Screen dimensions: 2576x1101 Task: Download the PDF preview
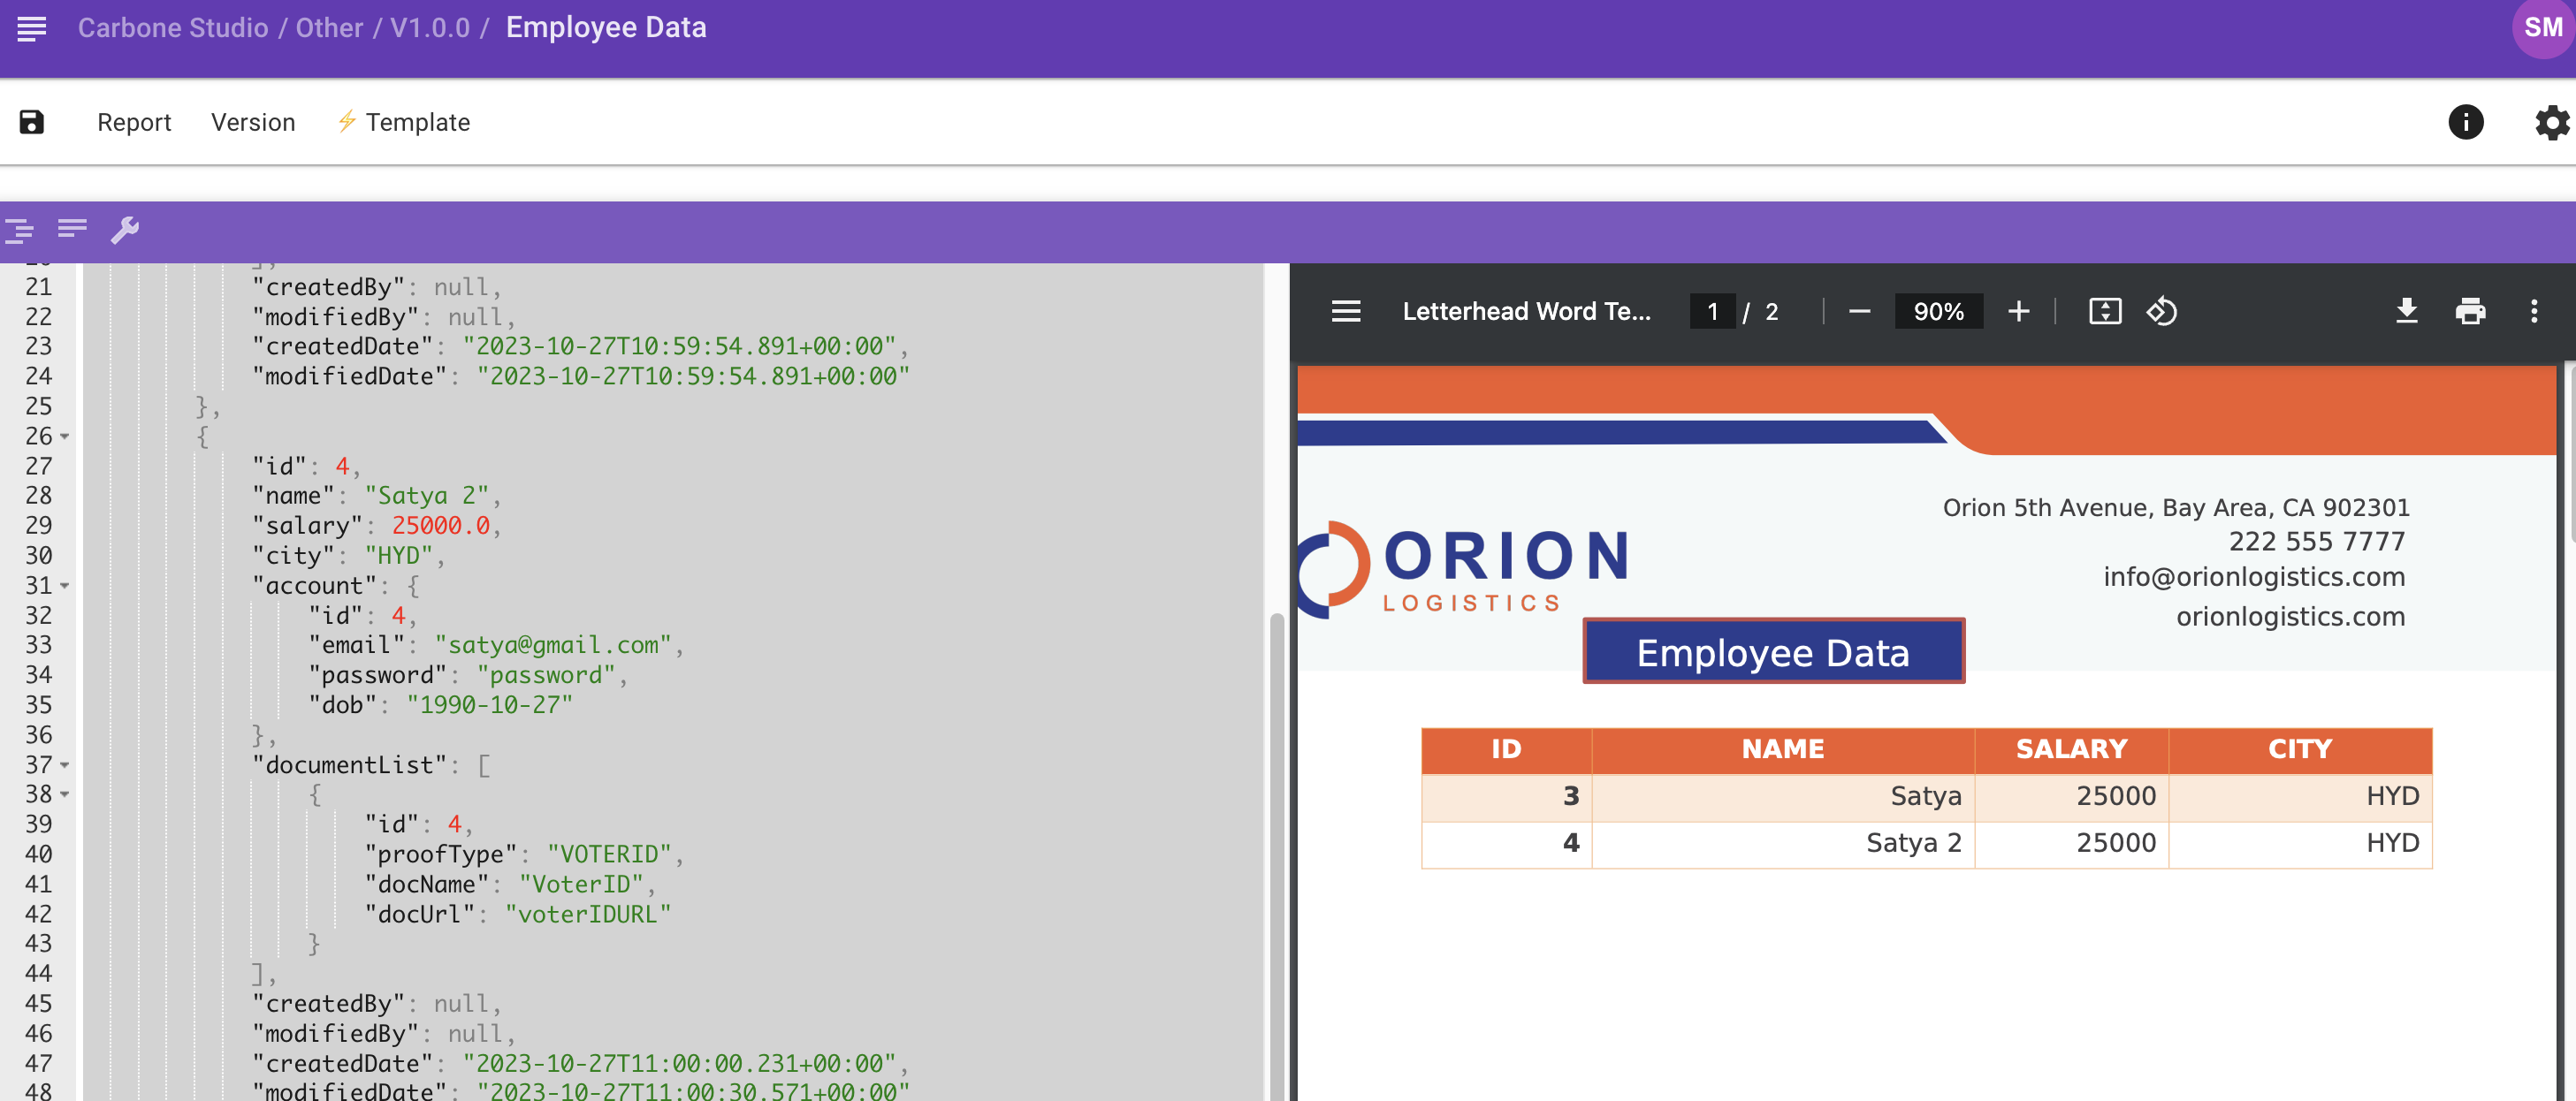click(x=2406, y=311)
